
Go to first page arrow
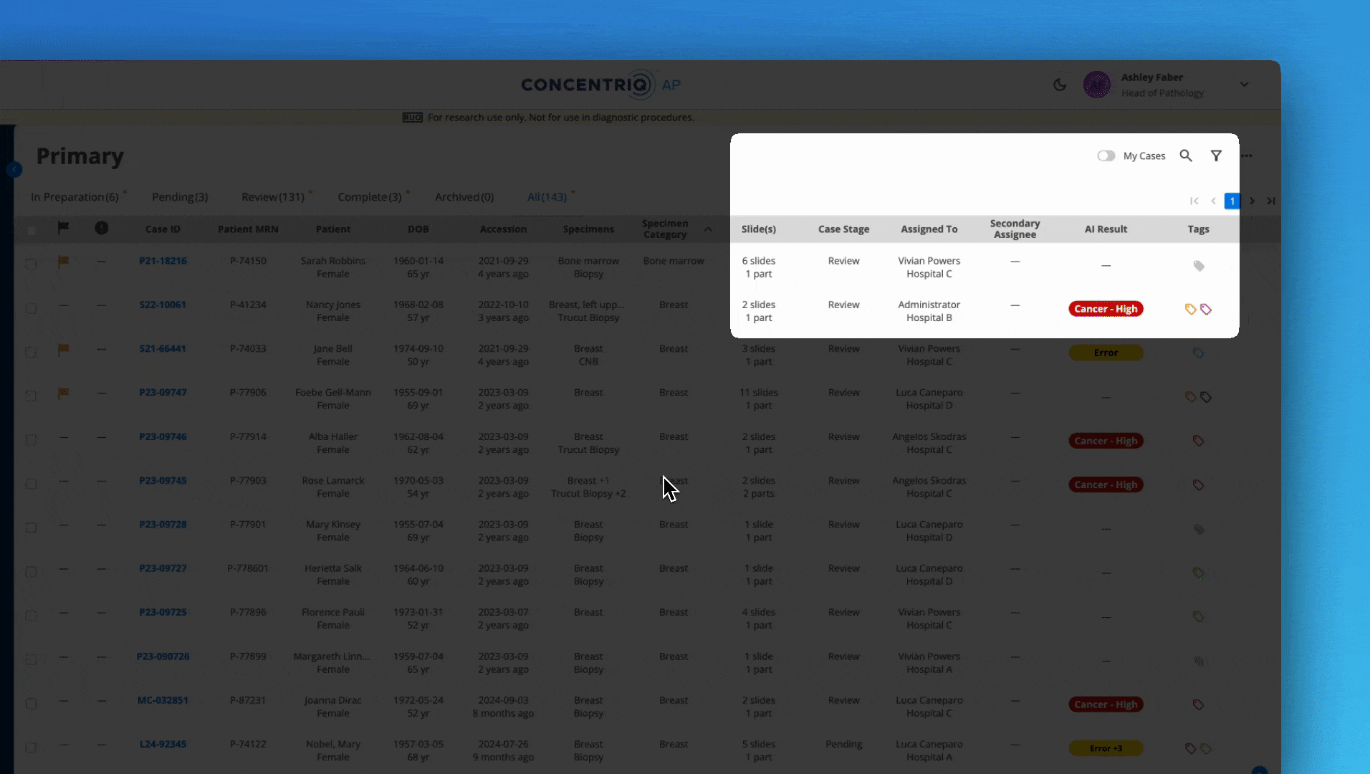tap(1194, 201)
